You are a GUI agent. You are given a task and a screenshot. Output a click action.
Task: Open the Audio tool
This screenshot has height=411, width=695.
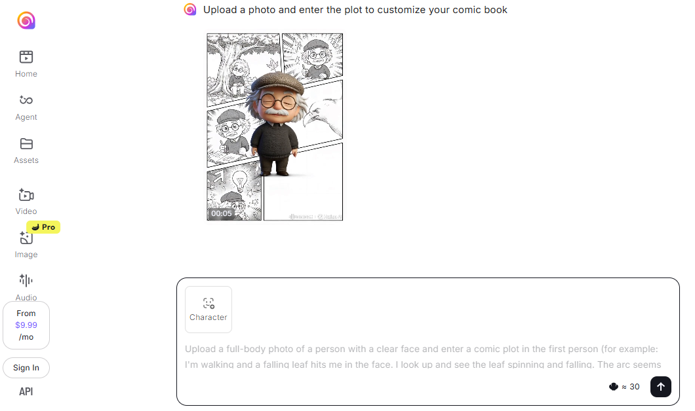(26, 287)
